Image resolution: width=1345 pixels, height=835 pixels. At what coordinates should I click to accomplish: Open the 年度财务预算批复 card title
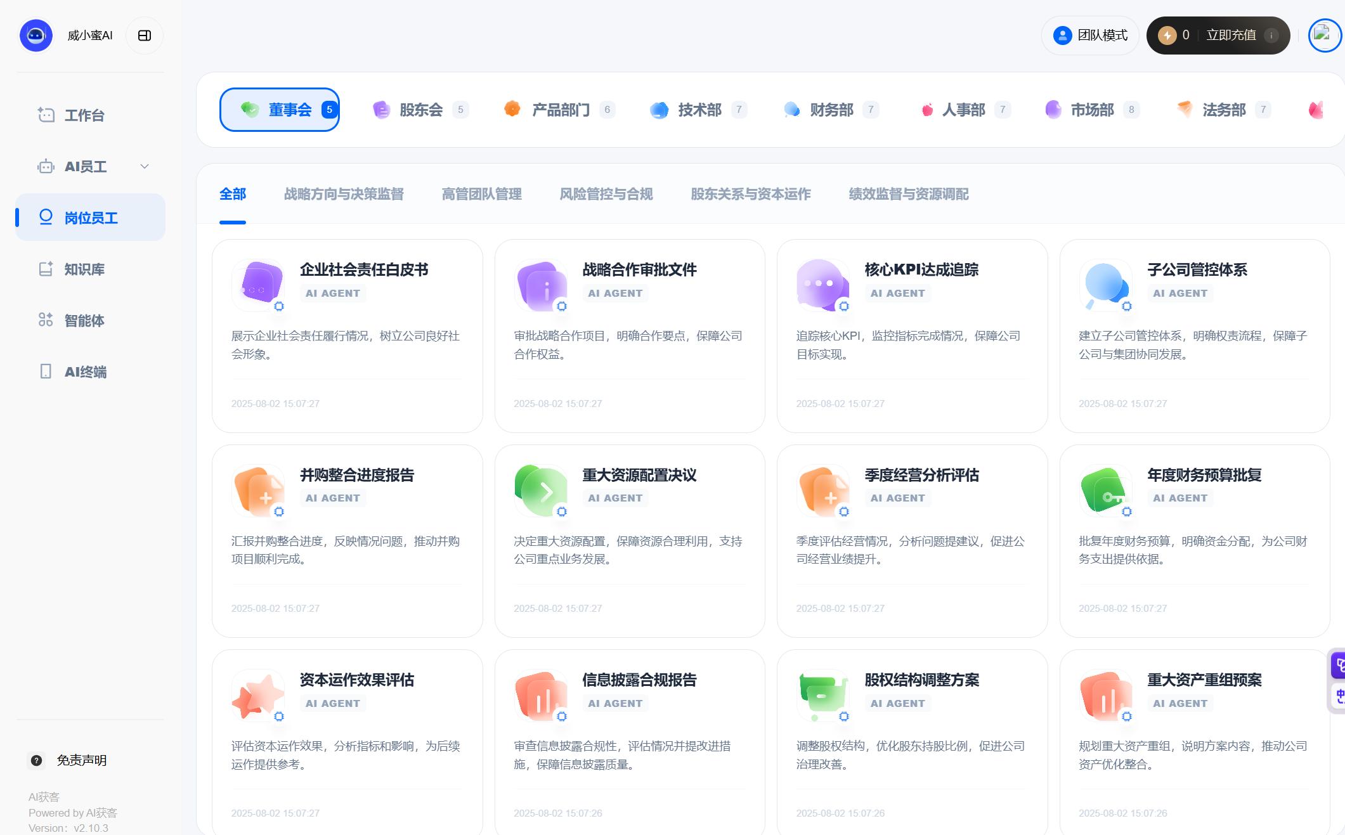point(1205,475)
